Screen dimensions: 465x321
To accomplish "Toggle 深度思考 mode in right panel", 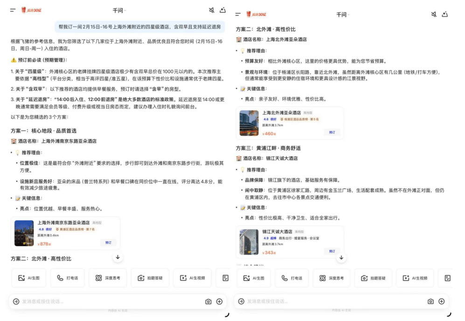I will click(332, 278).
